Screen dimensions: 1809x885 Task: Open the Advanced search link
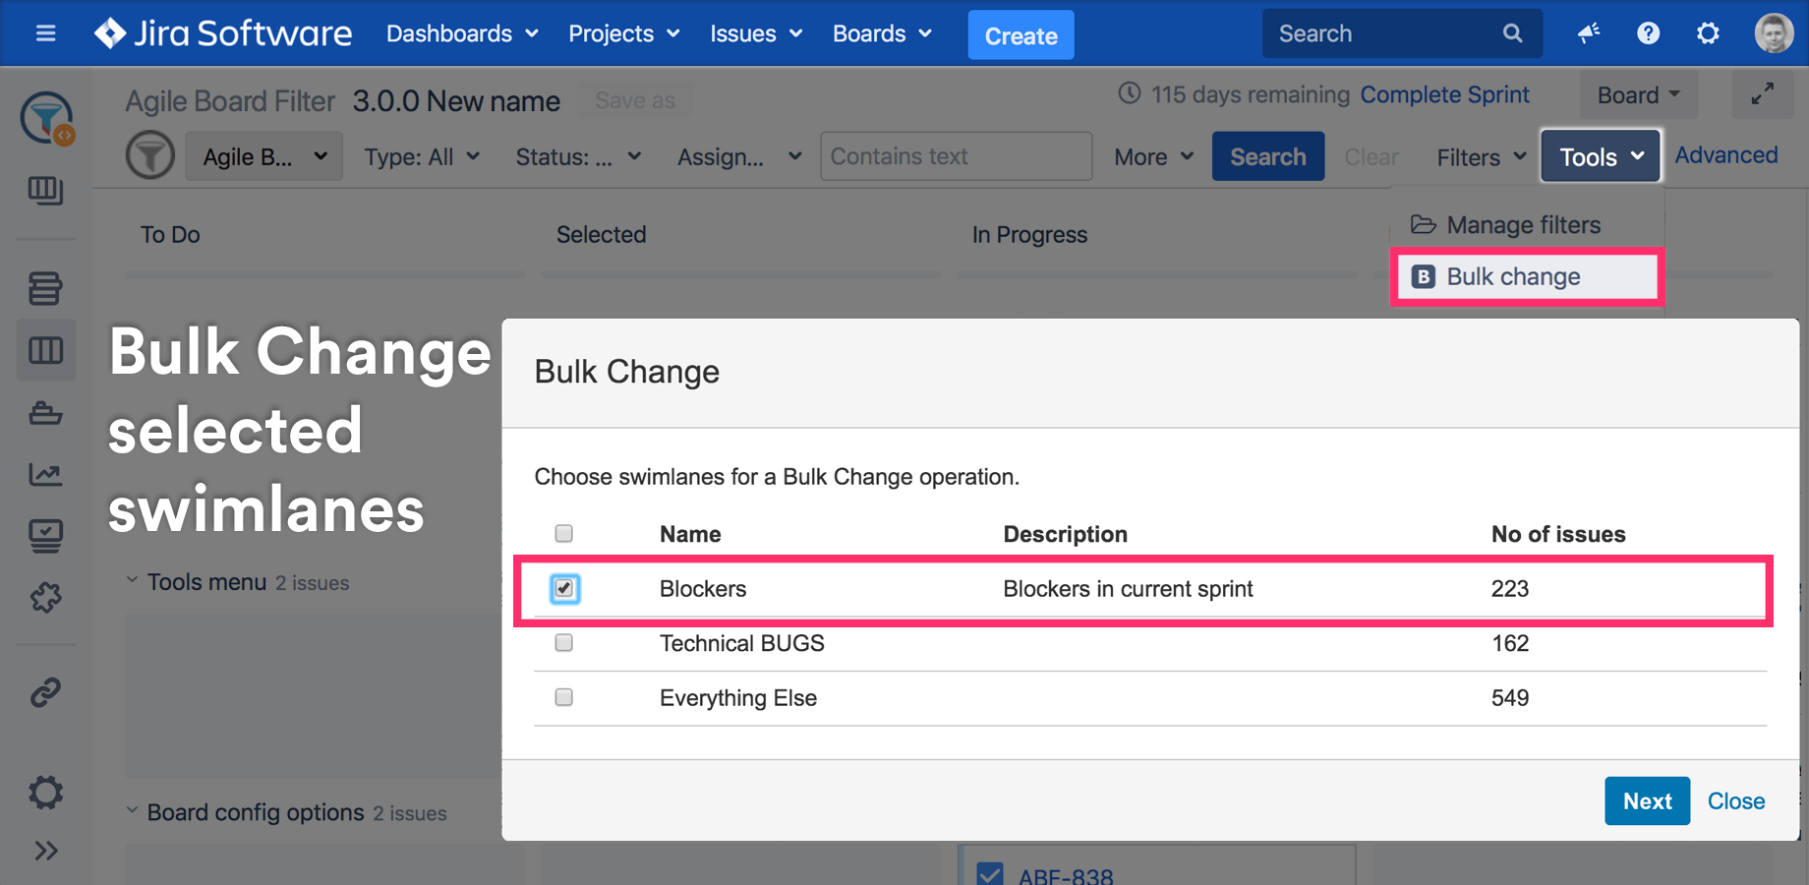[1725, 154]
